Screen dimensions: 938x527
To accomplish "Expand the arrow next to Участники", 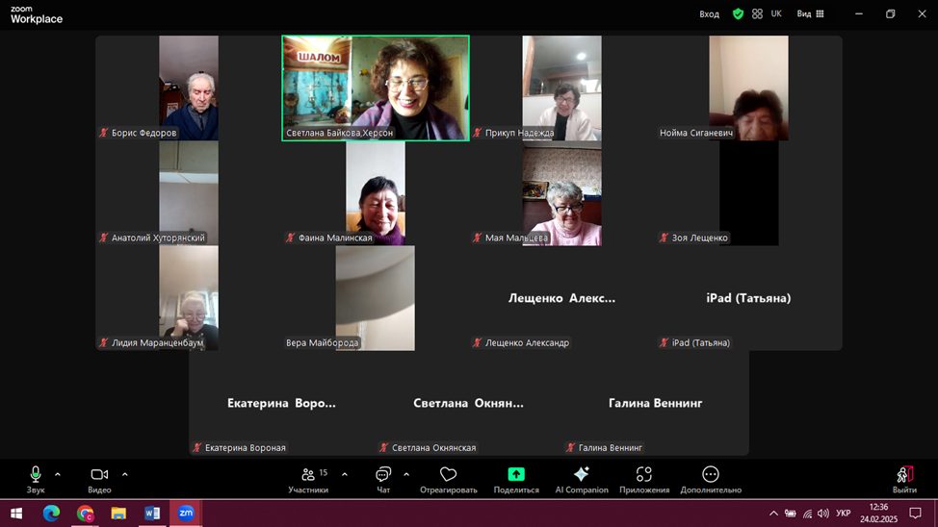I will click(x=345, y=474).
